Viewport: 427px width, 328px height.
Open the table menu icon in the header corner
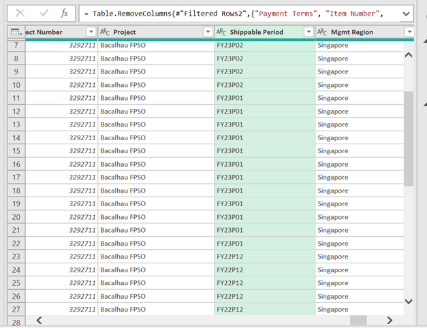pyautogui.click(x=16, y=32)
